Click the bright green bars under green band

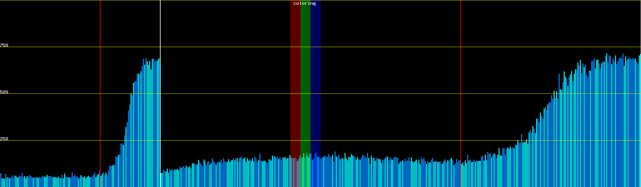point(305,171)
